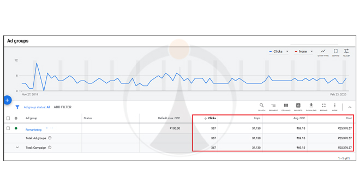
Task: Open the table Search tool
Action: point(261,107)
